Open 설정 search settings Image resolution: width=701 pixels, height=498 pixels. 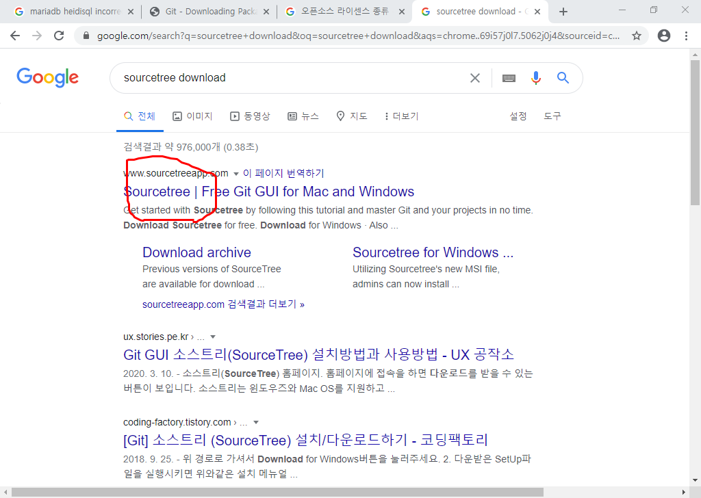(518, 116)
